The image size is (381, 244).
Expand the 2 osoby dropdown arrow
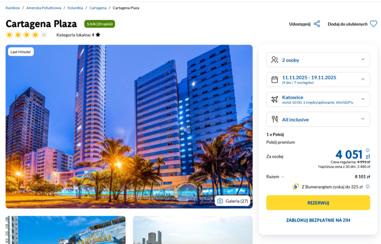tap(363, 59)
